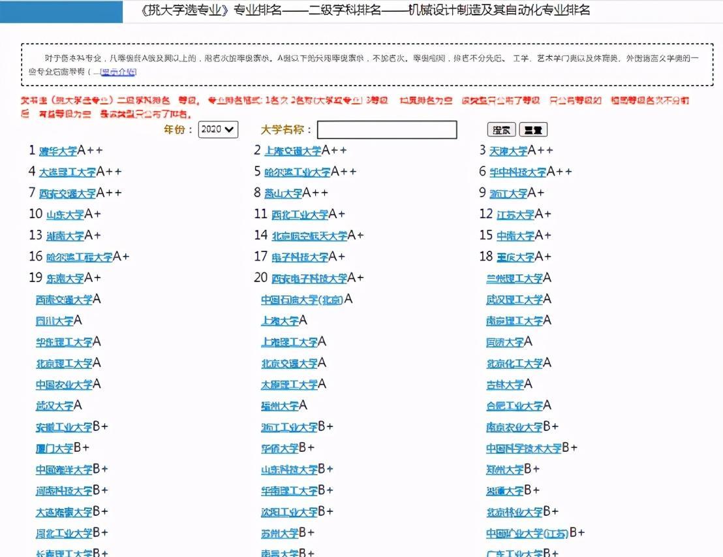Select the 北京林业大学 link

click(x=515, y=512)
